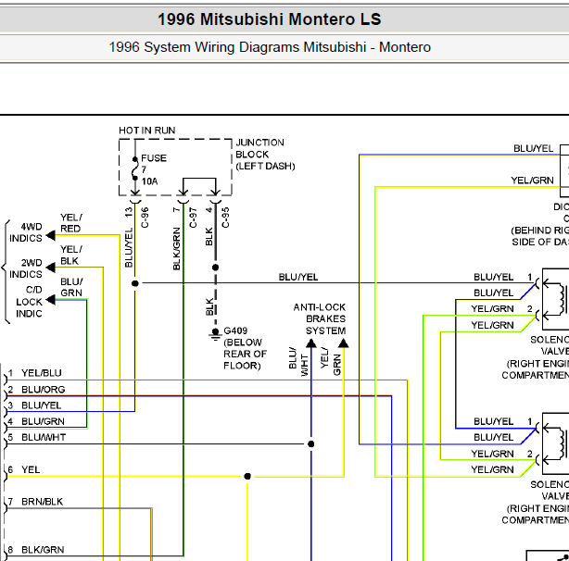
Task: Click the 1996 Mitsubishi Montero LS title
Action: (x=269, y=19)
